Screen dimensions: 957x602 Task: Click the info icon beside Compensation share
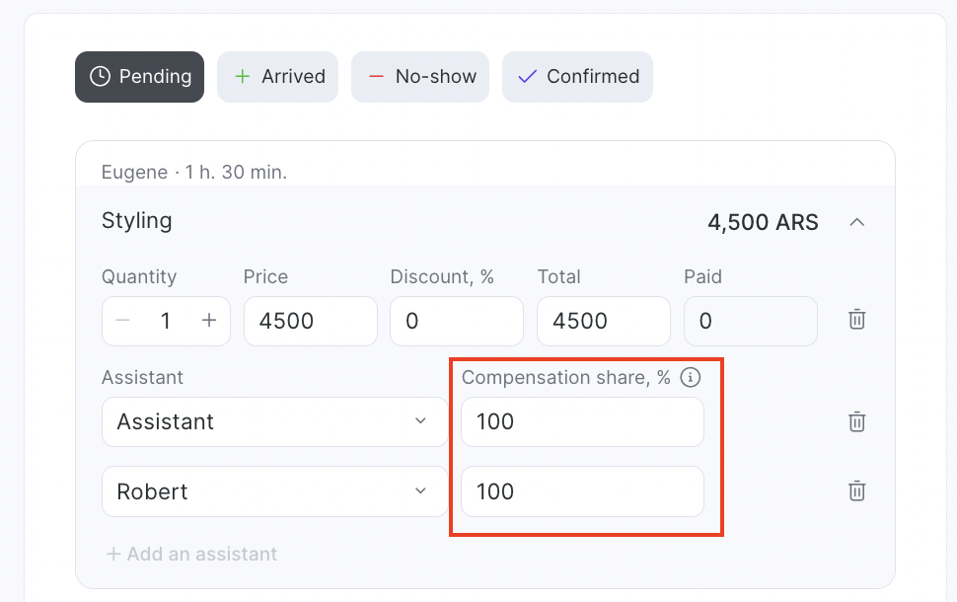pos(692,377)
